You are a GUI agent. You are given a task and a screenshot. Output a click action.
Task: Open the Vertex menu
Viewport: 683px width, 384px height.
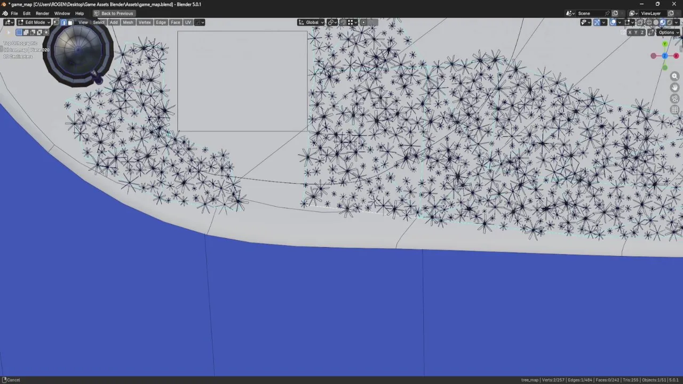click(x=145, y=22)
